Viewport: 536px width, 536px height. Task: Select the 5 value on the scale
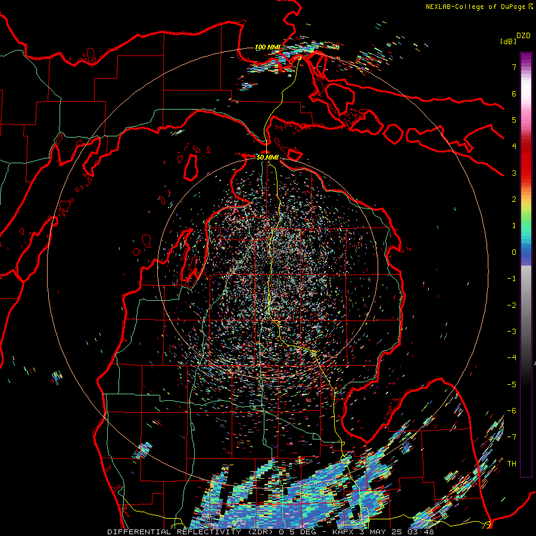514,120
